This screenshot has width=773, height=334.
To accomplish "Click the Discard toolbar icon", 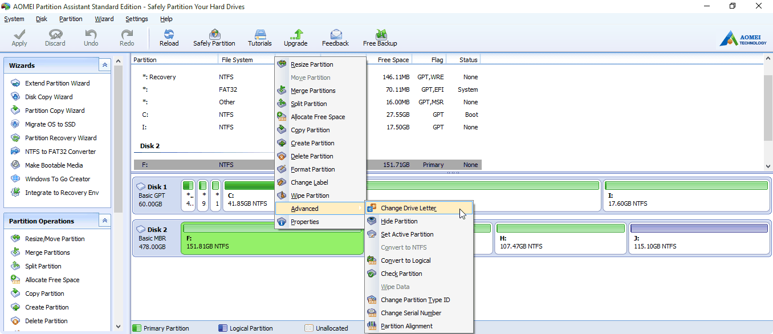I will [55, 38].
